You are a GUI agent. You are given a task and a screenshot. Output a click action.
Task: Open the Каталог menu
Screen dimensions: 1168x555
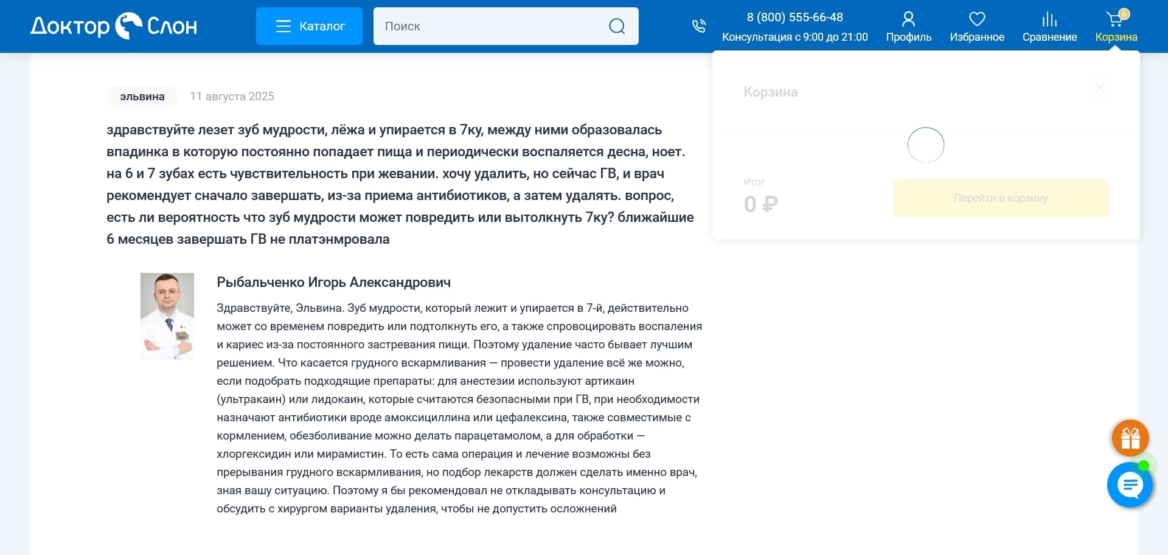309,26
